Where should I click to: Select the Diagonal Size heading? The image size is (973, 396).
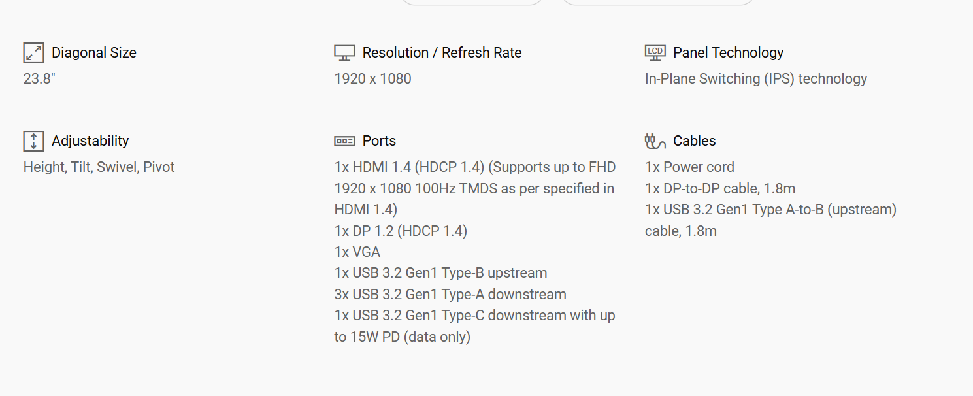click(x=94, y=53)
